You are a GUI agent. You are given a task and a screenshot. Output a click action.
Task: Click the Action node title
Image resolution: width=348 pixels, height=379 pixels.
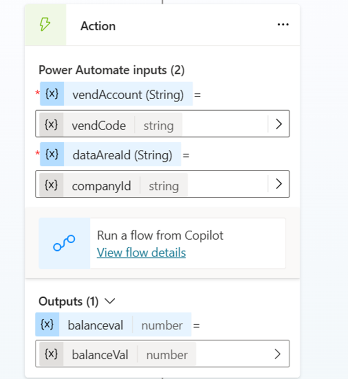(x=98, y=26)
